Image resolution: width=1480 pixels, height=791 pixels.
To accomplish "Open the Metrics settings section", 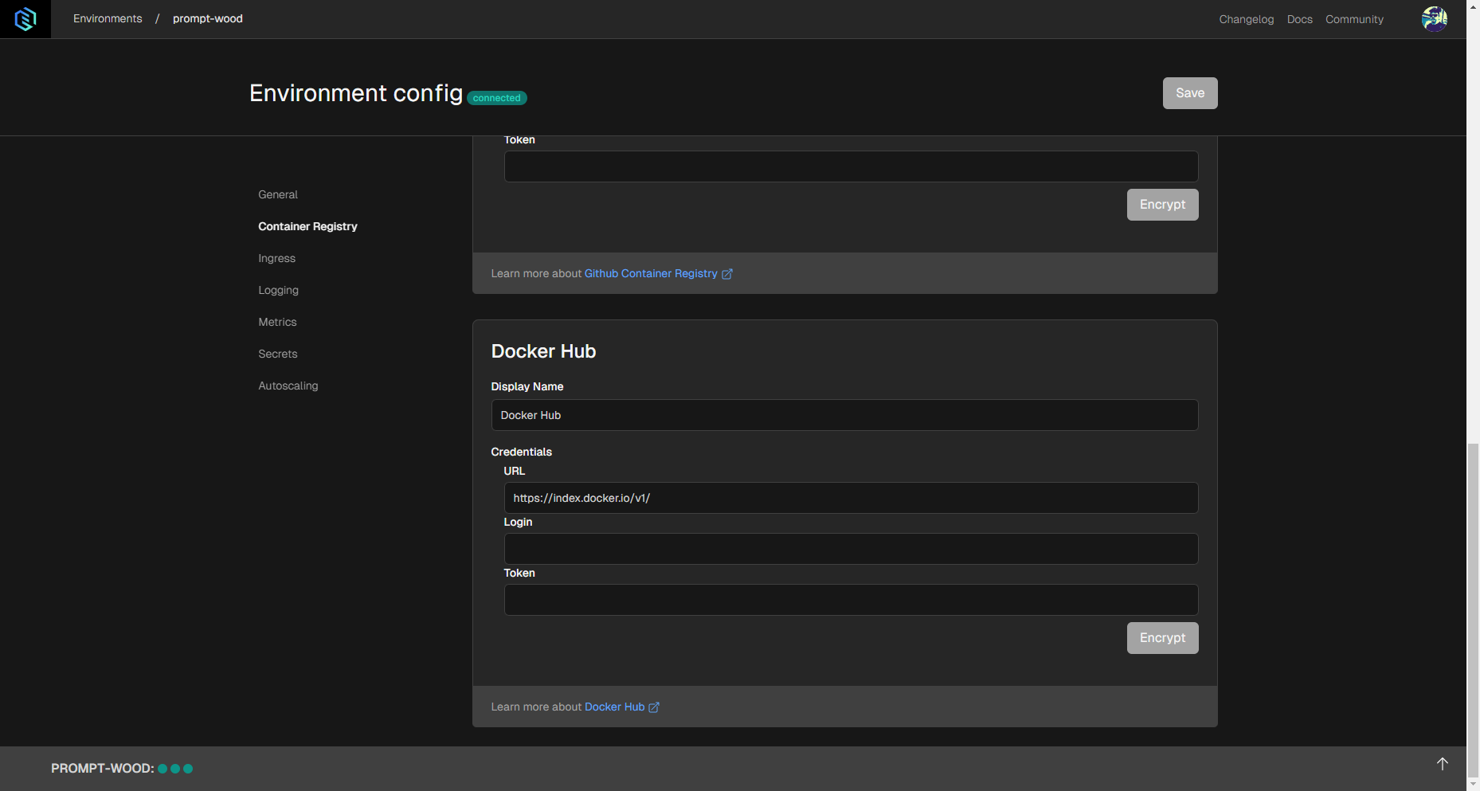I will click(277, 322).
